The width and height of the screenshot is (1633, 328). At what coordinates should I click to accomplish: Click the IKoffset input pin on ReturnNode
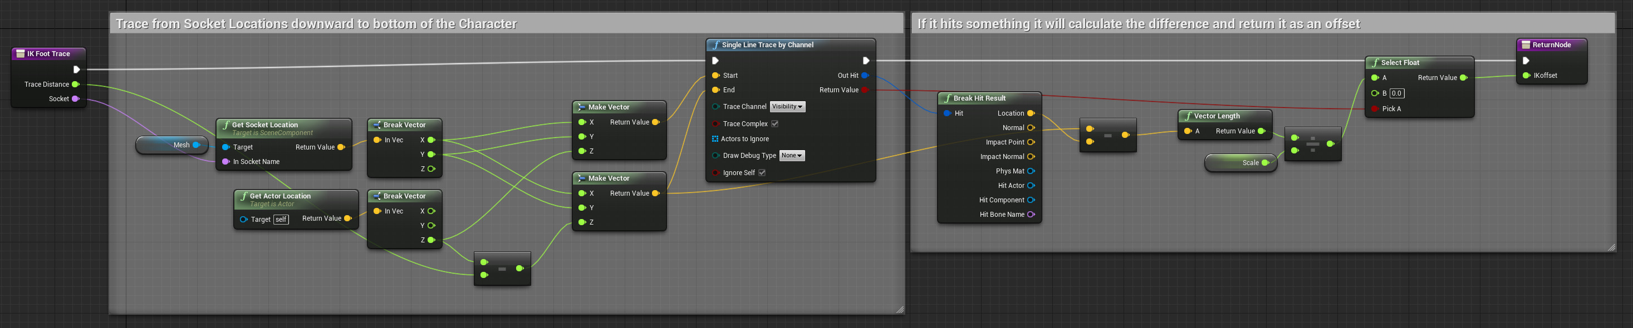(x=1526, y=76)
